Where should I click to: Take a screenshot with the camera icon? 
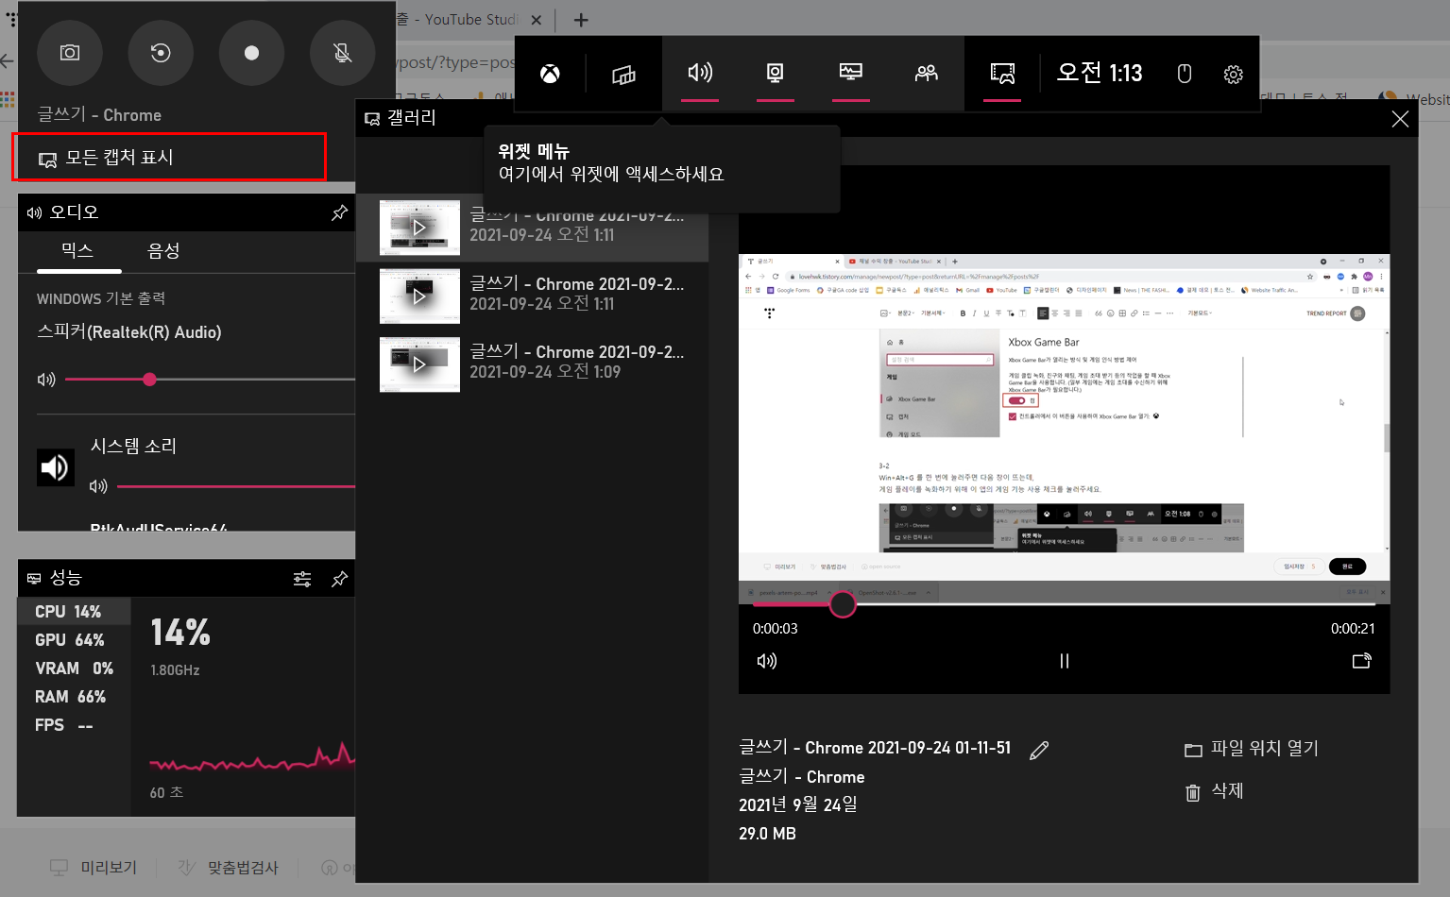coord(70,53)
